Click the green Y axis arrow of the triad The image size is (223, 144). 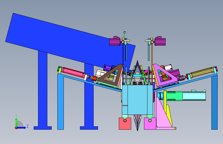(x=16, y=122)
